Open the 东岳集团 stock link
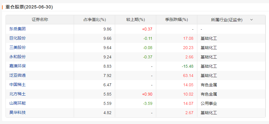Screen dimensions: 269x124 [17, 29]
